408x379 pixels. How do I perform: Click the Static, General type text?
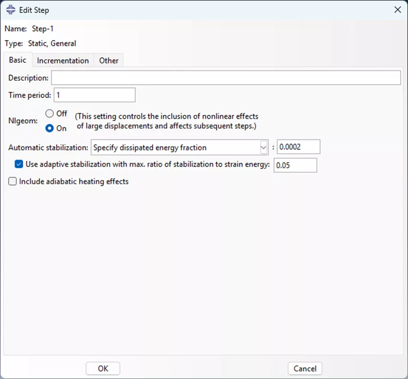click(x=52, y=44)
